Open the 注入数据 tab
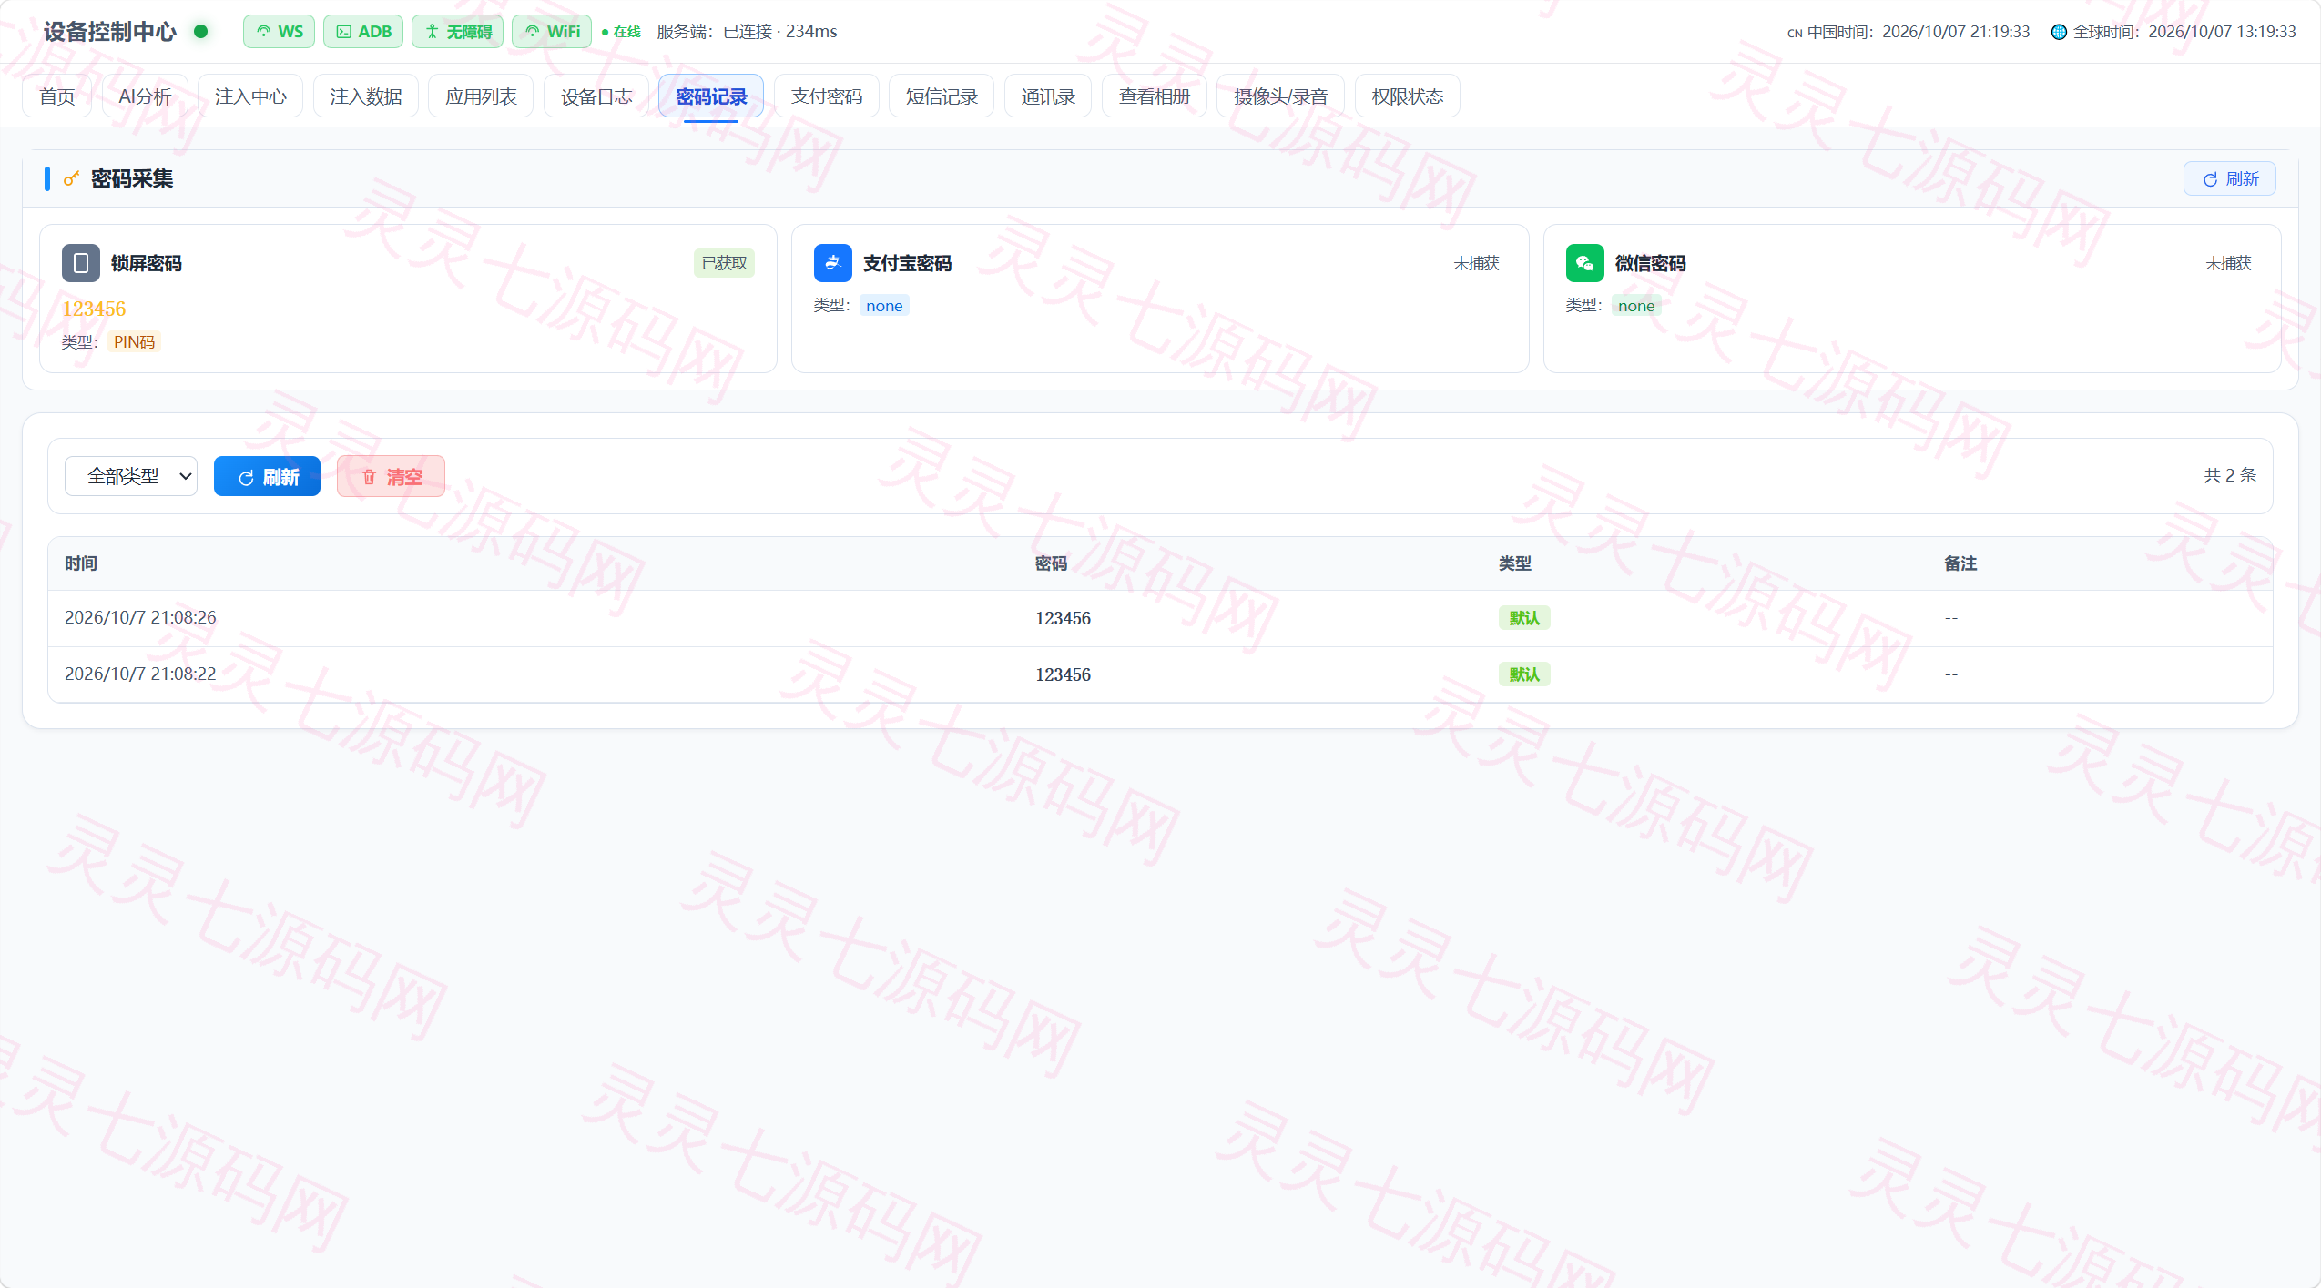This screenshot has height=1288, width=2321. [366, 96]
